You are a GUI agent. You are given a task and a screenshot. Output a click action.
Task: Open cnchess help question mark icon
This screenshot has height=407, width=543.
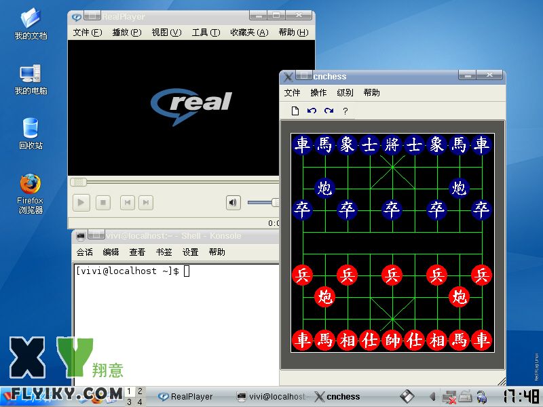[x=345, y=111]
